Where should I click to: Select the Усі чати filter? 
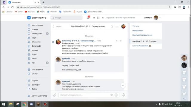point(136,26)
